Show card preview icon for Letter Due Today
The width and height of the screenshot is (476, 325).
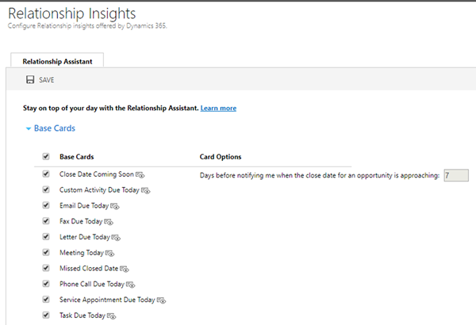coord(116,238)
